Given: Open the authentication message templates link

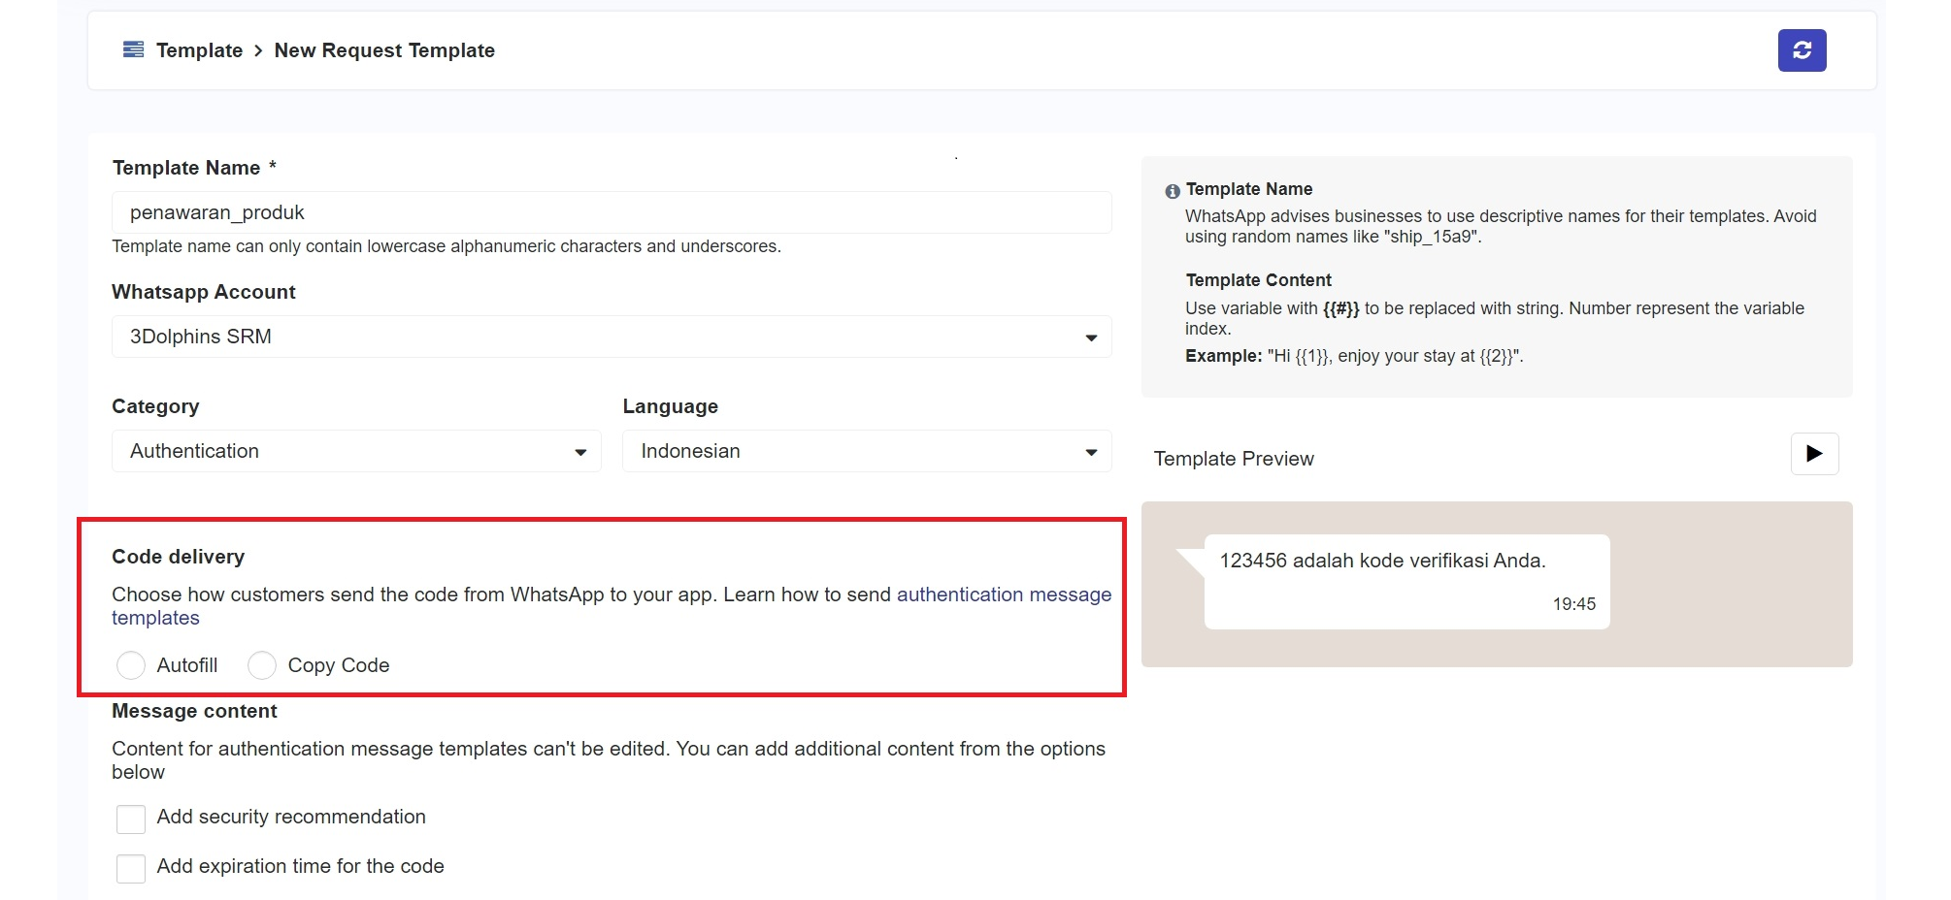Looking at the screenshot, I should pyautogui.click(x=1003, y=595).
